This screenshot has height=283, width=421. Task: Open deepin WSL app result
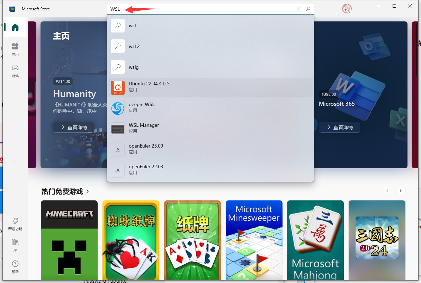[x=210, y=108]
